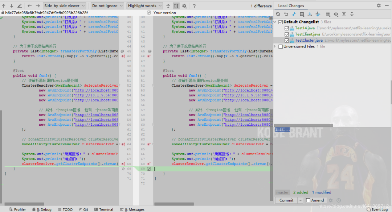This screenshot has height=212, width=392.
Task: Enable the Amend checkbox
Action: pos(308,200)
